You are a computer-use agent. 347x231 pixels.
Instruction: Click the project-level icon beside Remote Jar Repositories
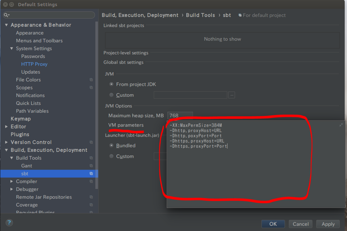coord(91,197)
